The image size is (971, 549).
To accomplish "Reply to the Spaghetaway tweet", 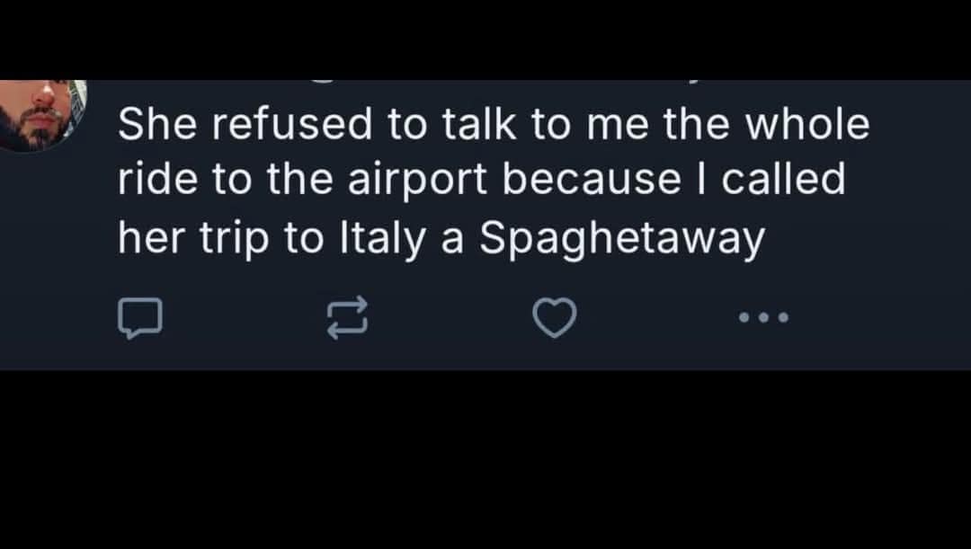I will [139, 318].
